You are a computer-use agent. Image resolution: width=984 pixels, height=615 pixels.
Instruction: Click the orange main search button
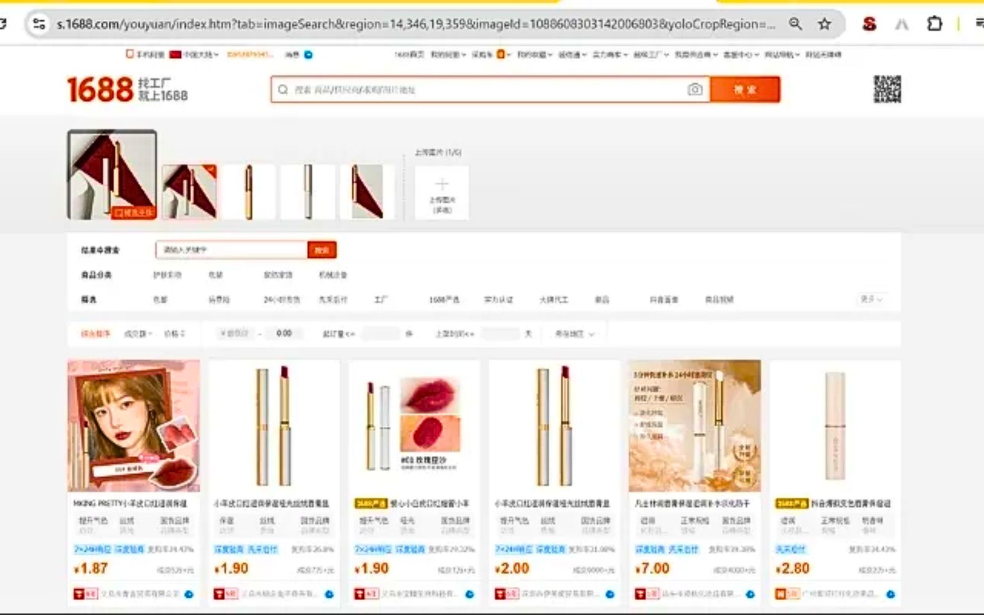coord(745,90)
